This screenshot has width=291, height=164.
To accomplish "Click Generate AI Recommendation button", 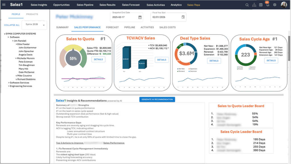I will point(157,99).
